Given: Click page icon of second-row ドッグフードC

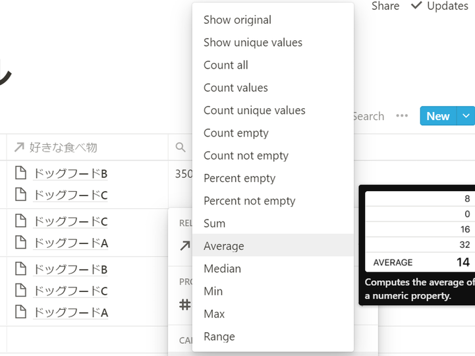Looking at the screenshot, I should coord(20,220).
